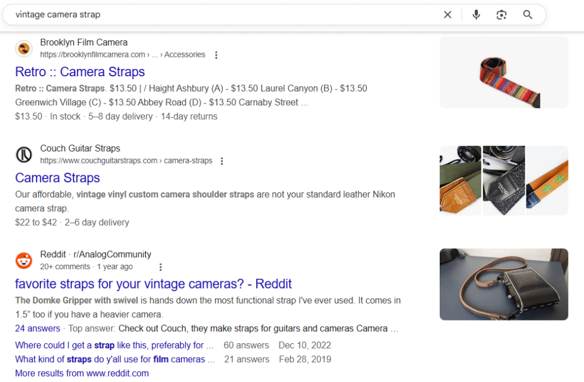Start voice search with the microphone icon
The width and height of the screenshot is (584, 382).
coord(476,15)
